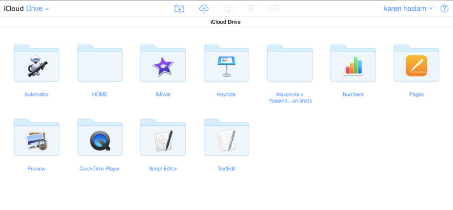Open the Preview folder icon
This screenshot has height=210, width=453.
(x=36, y=137)
